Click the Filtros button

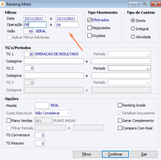[x=87, y=154]
